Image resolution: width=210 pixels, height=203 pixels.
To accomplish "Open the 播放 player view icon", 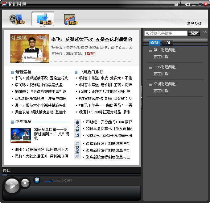I will pyautogui.click(x=17, y=19).
